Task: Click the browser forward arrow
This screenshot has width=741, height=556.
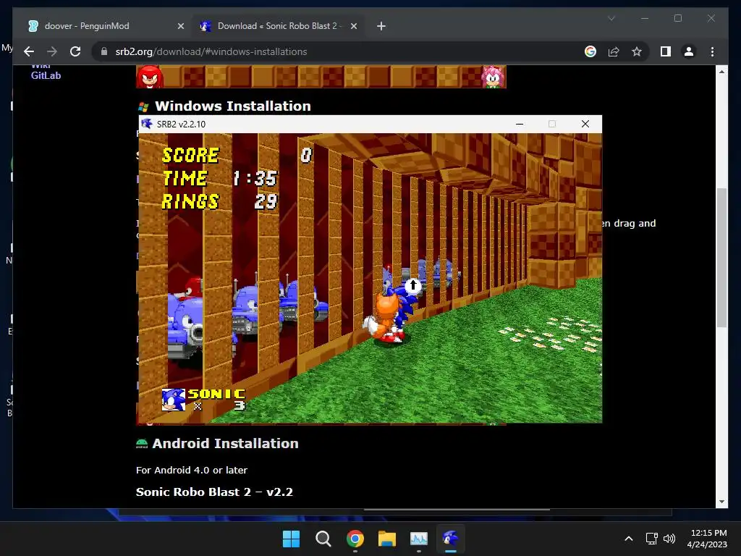Action: (52, 51)
